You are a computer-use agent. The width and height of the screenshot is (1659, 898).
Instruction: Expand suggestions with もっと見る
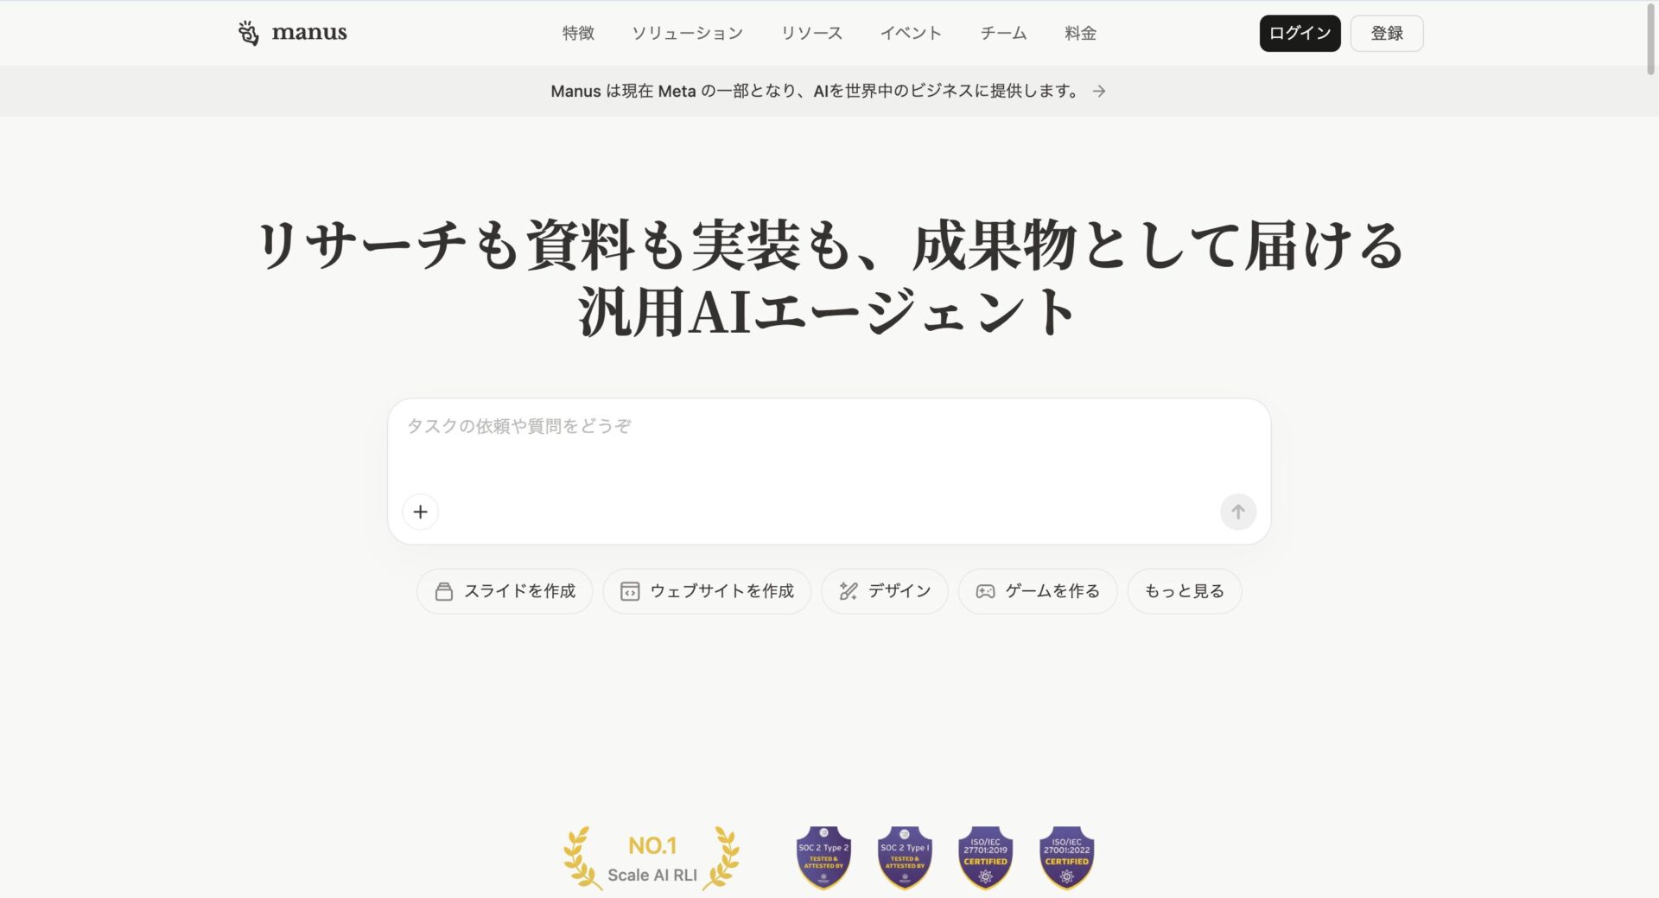pos(1185,591)
